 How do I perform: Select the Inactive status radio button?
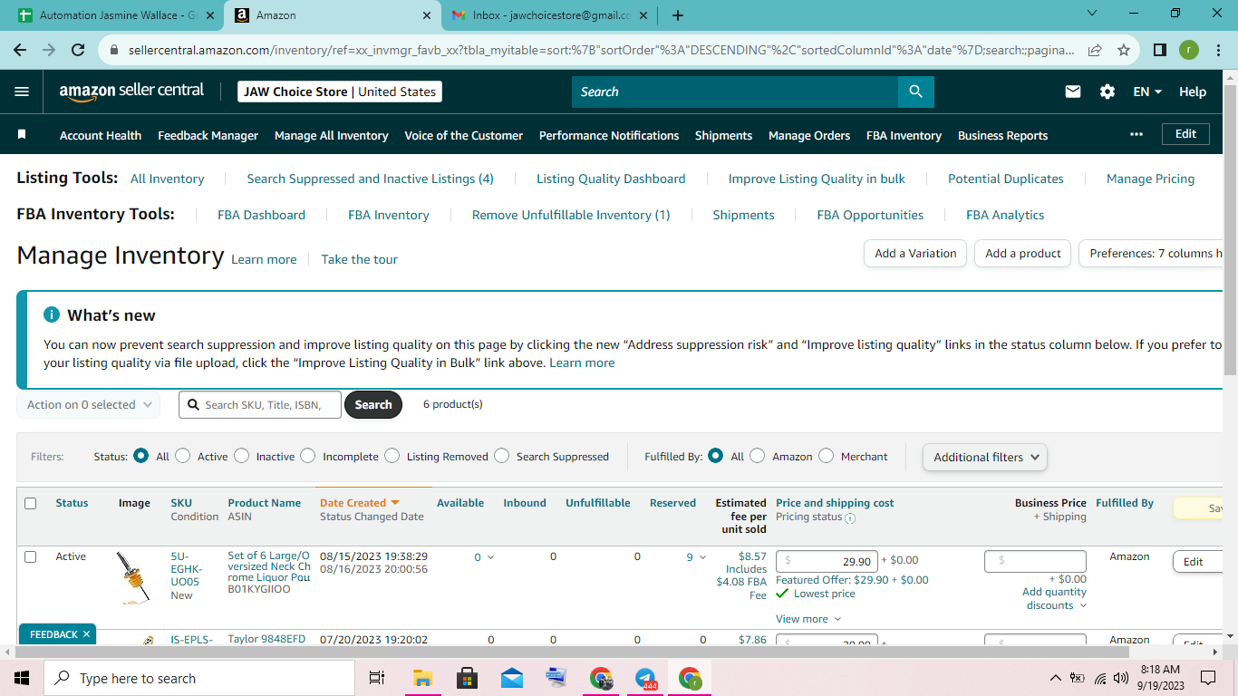tap(241, 456)
